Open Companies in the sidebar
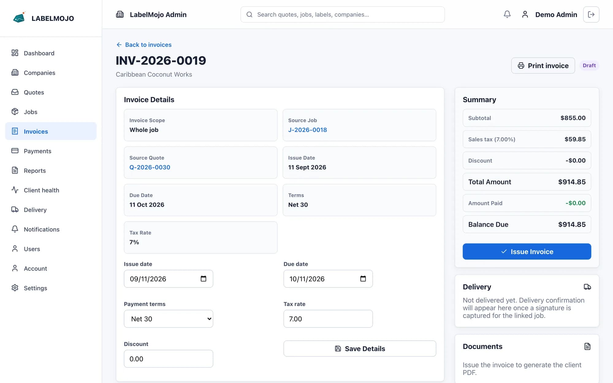This screenshot has height=383, width=613. (x=51, y=73)
